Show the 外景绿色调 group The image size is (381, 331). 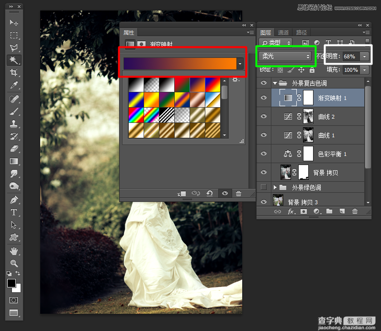[x=264, y=187]
